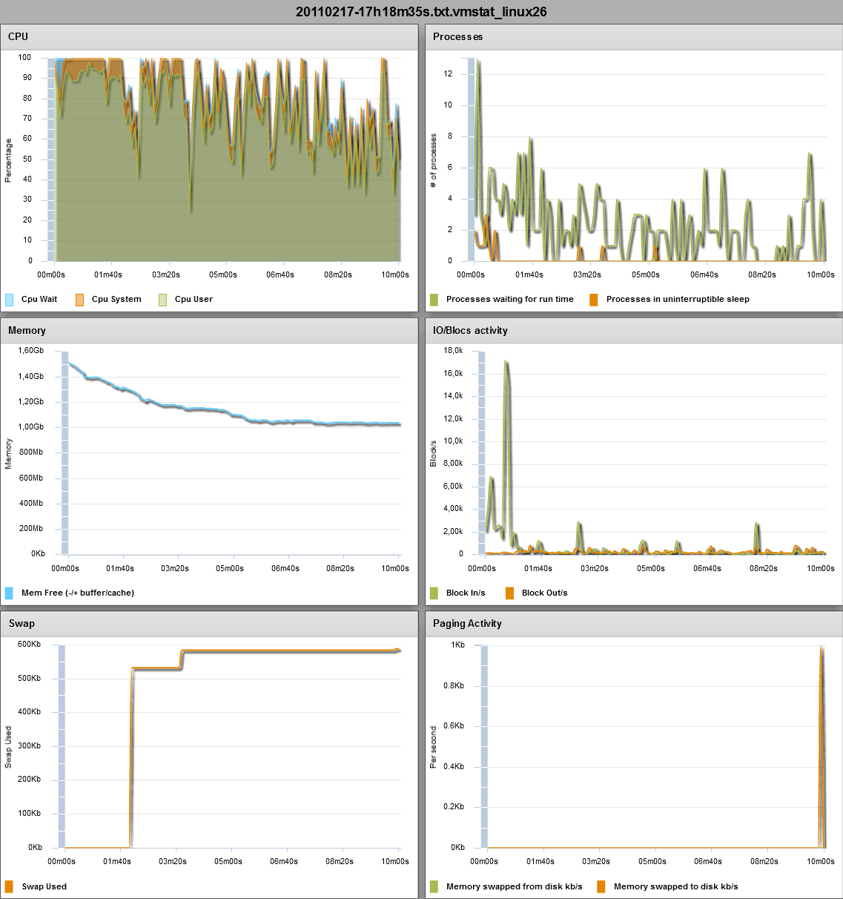The image size is (843, 899).
Task: Click the Processes in uninterruptible sleep icon
Action: (x=594, y=298)
